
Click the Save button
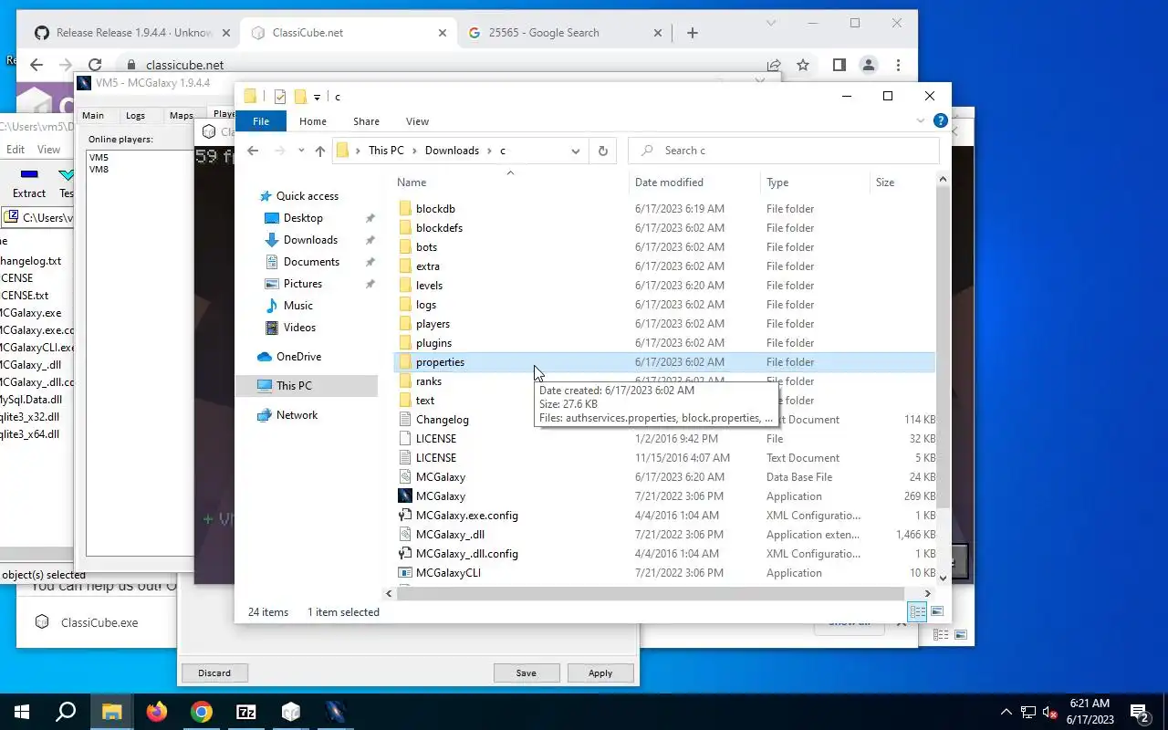[x=527, y=673]
